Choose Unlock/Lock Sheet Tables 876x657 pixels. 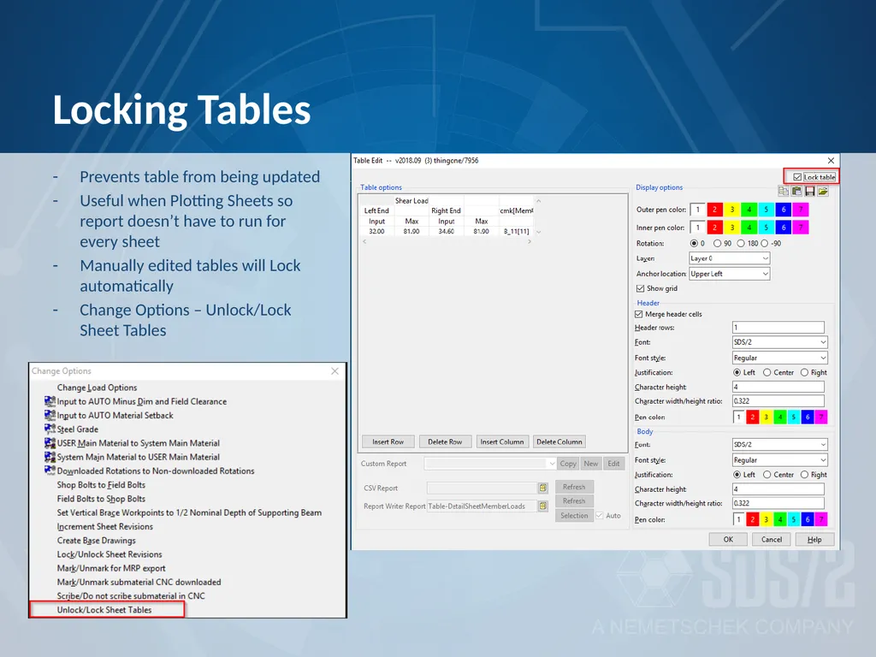coord(104,610)
